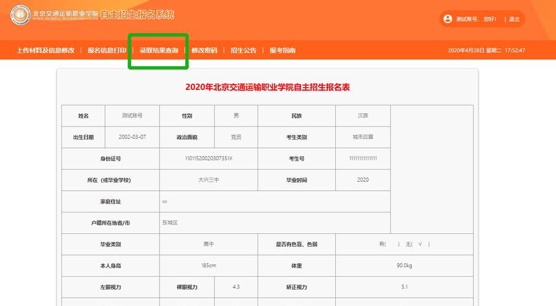Click candidate type value 城市应届
Image resolution: width=556 pixels, height=306 pixels.
click(x=363, y=136)
